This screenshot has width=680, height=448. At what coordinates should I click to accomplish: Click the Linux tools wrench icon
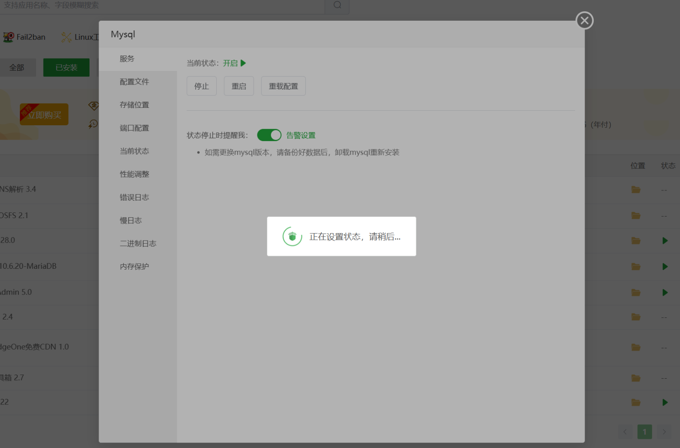tap(66, 37)
